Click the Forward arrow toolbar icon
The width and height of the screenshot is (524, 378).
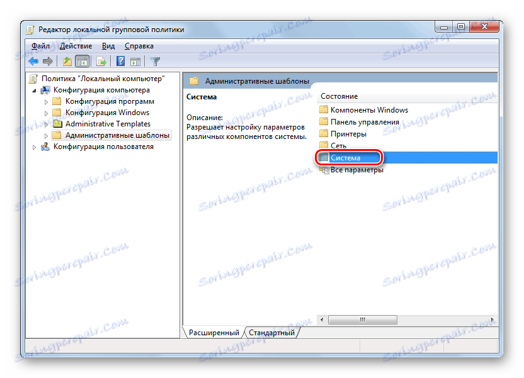(48, 62)
